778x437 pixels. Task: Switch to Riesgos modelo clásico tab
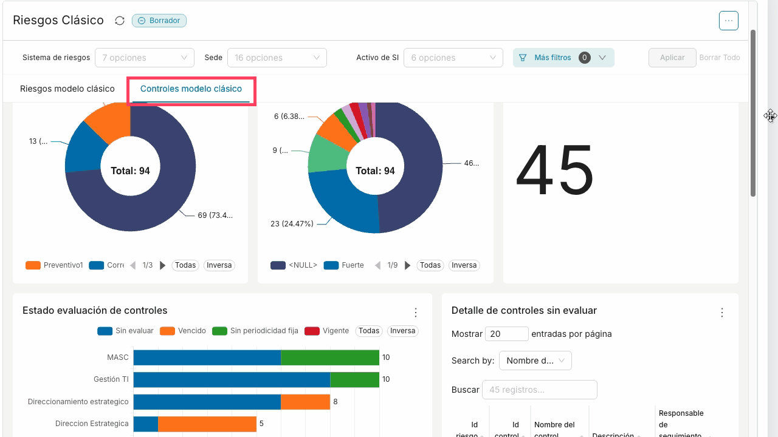pos(67,89)
